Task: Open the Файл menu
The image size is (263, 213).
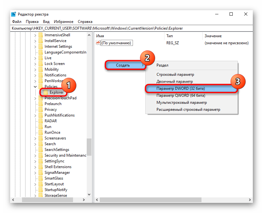Action: click(x=17, y=22)
